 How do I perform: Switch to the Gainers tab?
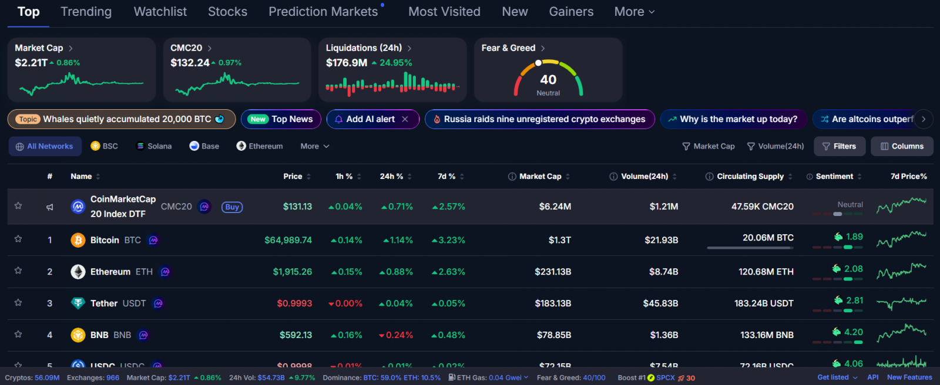[571, 12]
